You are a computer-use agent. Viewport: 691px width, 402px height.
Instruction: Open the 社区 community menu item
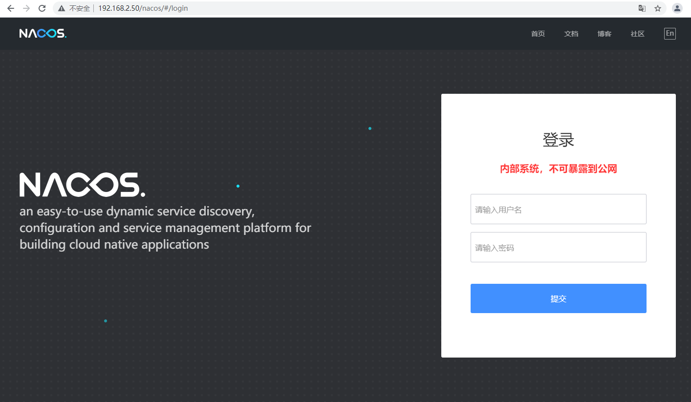pyautogui.click(x=638, y=34)
